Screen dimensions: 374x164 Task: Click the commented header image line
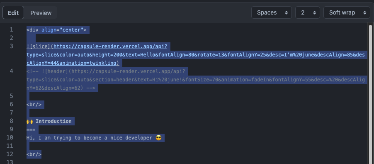[x=196, y=79]
